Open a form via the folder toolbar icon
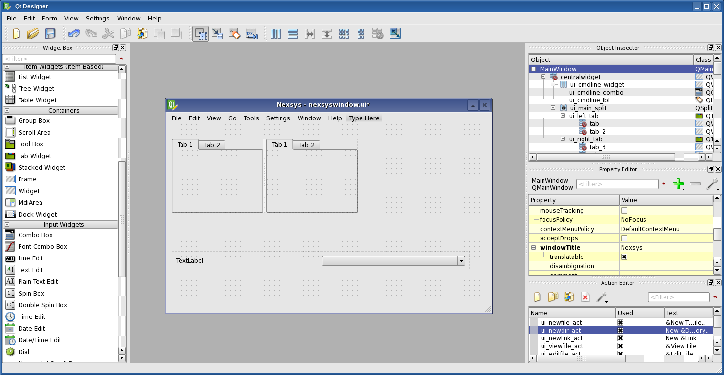The image size is (724, 375). [x=33, y=34]
